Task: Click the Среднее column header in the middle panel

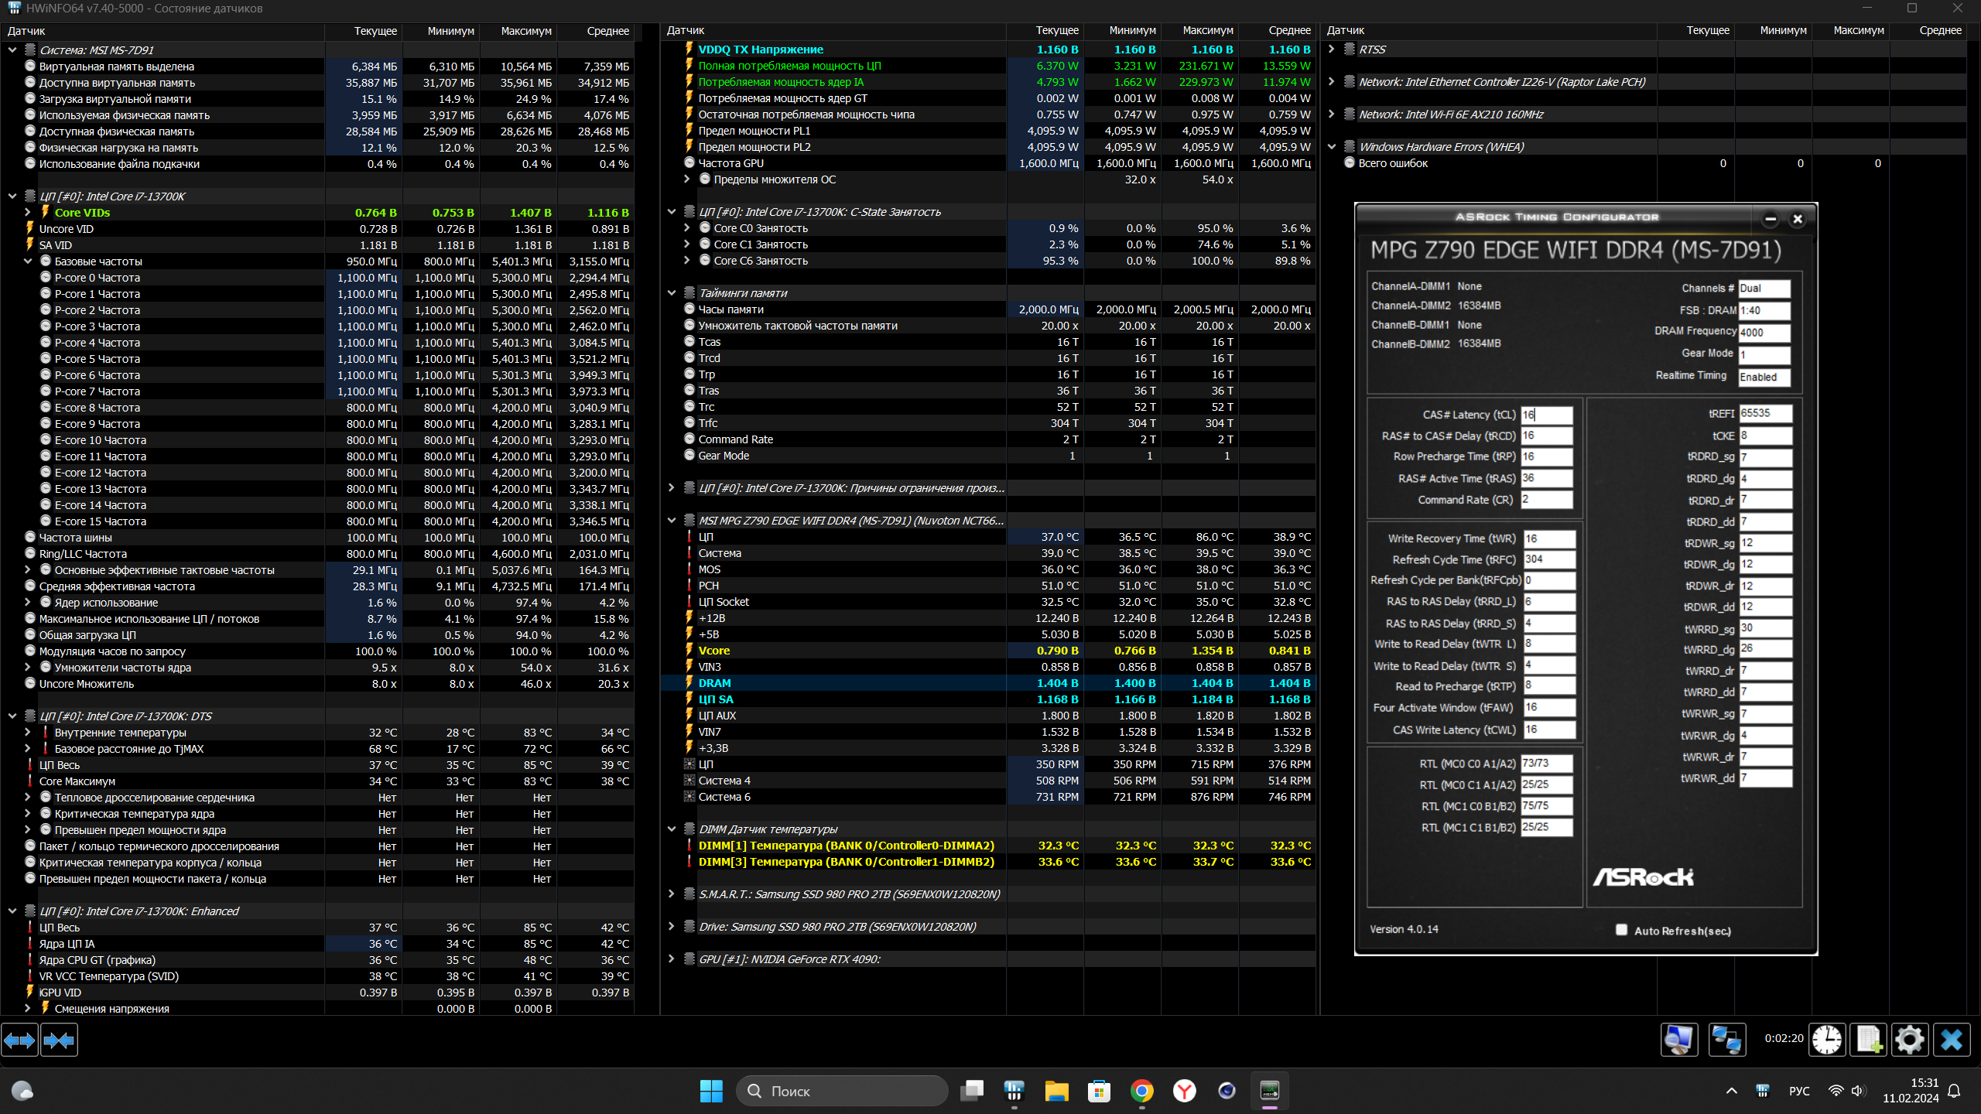Action: tap(1289, 30)
